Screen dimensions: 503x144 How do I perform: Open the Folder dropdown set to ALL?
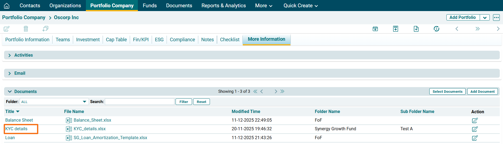(x=54, y=102)
